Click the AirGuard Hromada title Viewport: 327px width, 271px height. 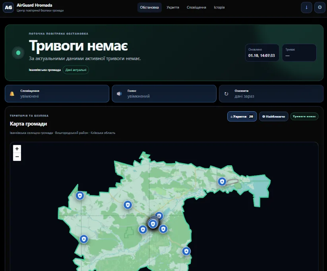[35, 5]
